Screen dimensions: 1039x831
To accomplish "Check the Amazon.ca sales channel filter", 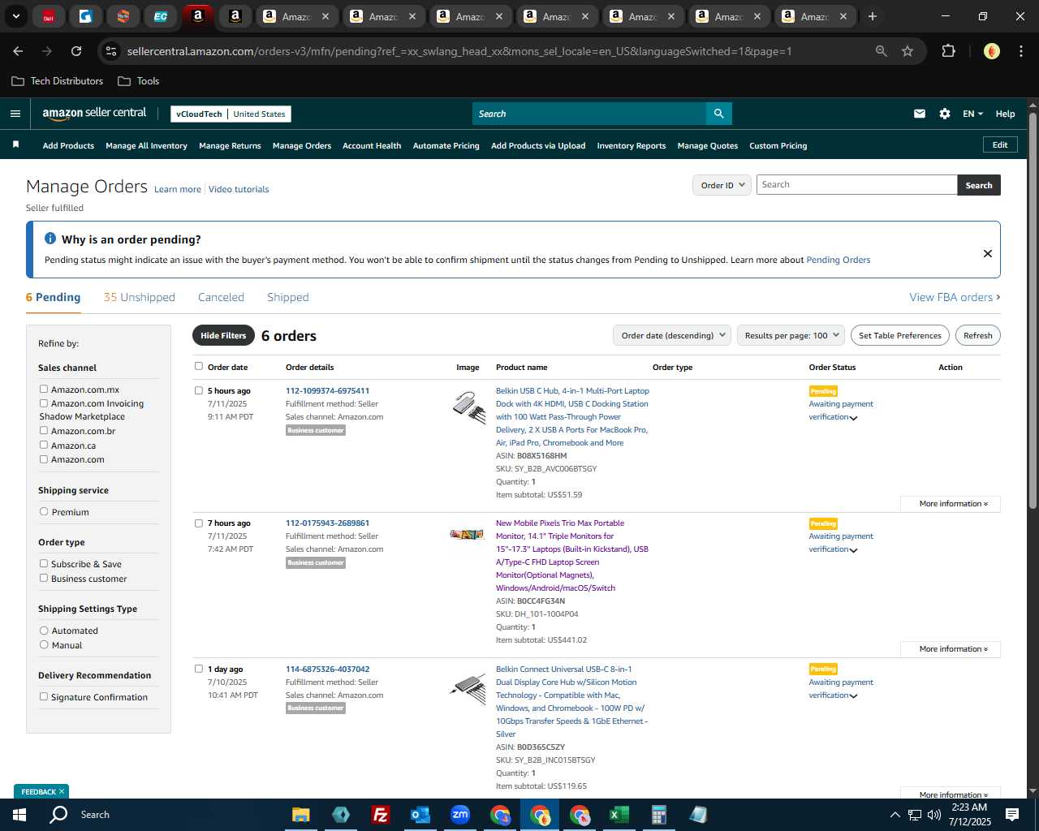I will [44, 445].
